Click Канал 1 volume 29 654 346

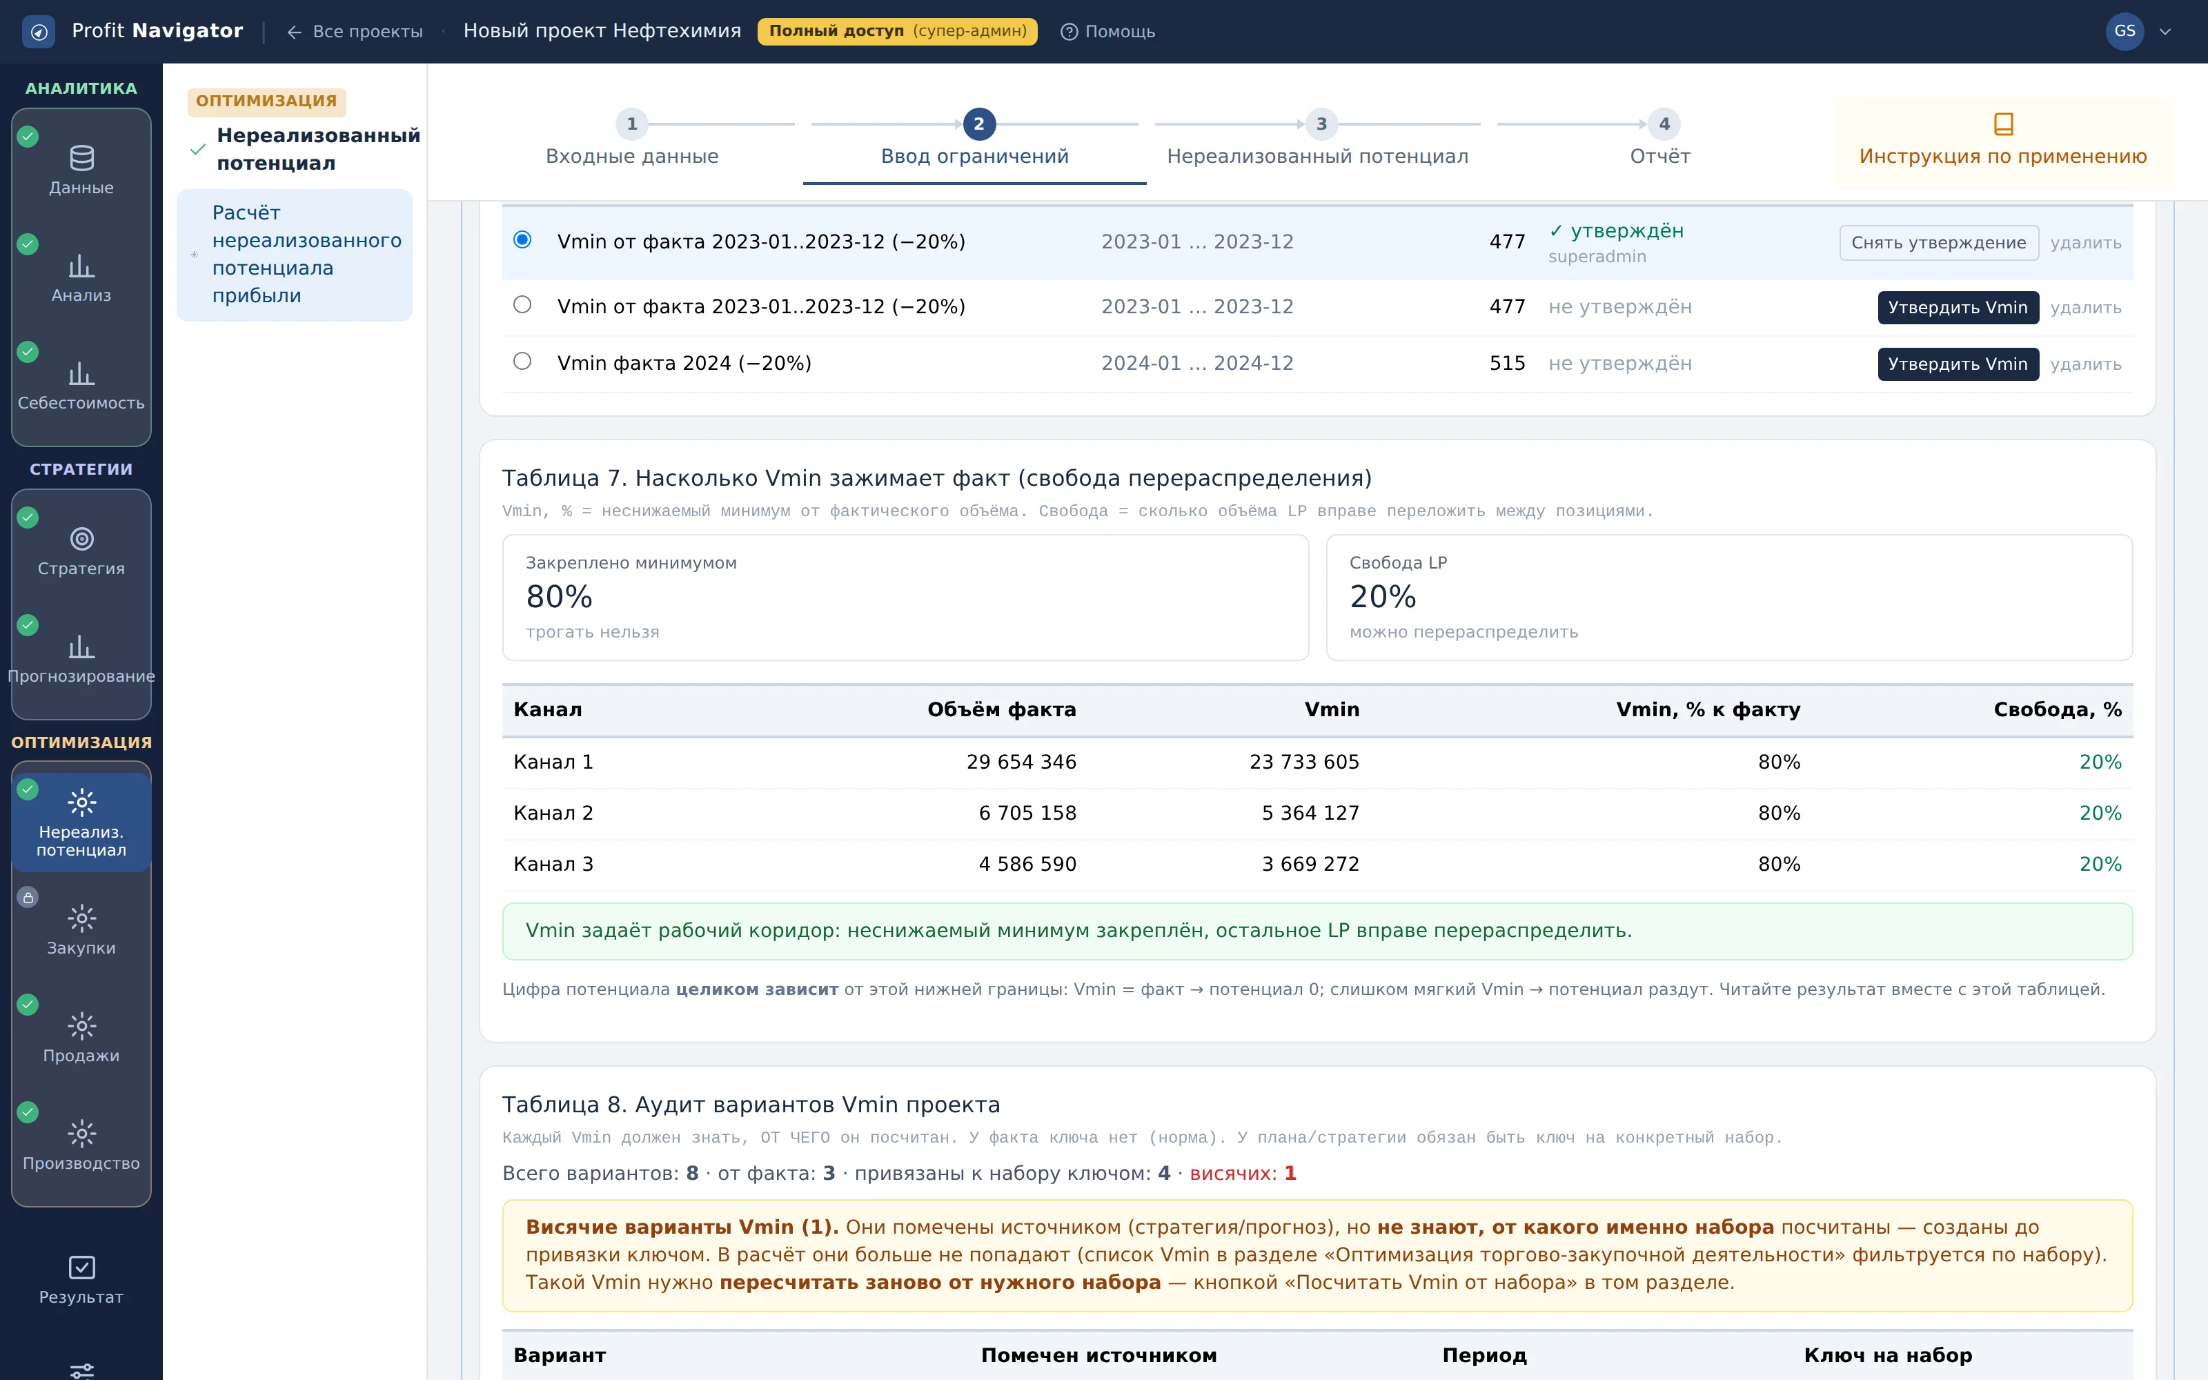(x=1021, y=762)
